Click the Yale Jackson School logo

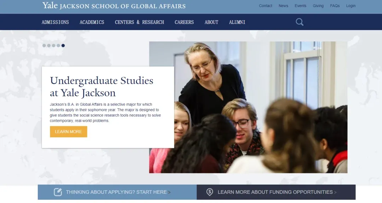coord(114,6)
